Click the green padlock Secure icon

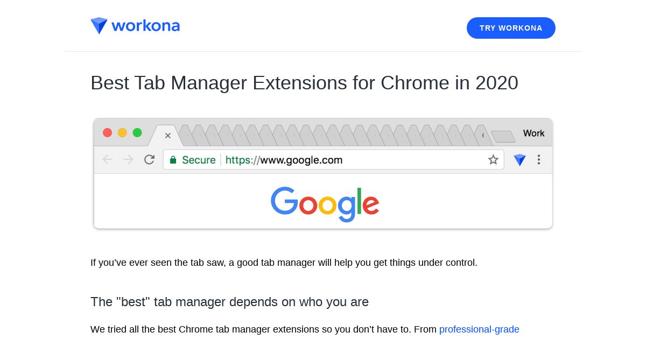(173, 160)
